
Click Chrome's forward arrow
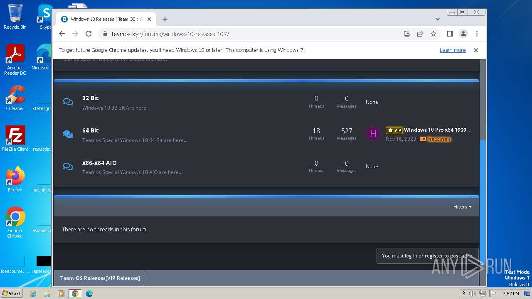pos(75,34)
